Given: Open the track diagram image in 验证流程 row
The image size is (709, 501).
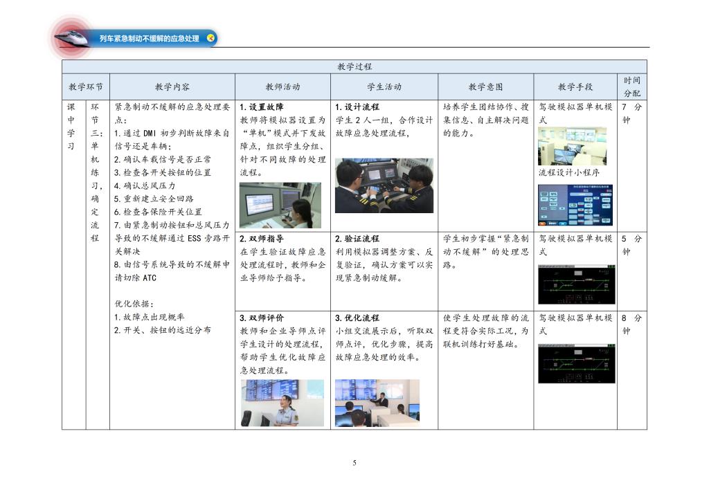Looking at the screenshot, I should click(x=575, y=284).
